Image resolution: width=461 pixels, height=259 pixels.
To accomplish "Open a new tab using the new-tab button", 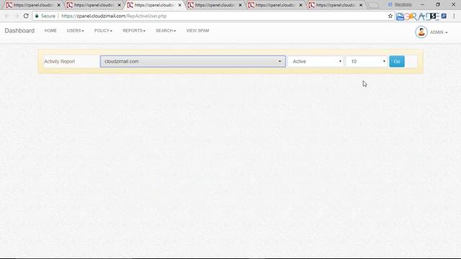I will 373,5.
